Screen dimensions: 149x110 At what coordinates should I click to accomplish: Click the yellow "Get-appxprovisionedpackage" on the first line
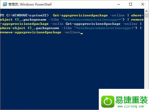[80, 15]
